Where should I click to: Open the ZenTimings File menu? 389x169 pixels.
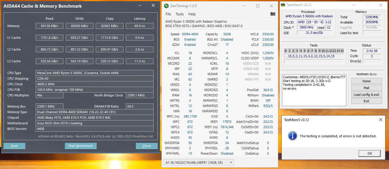(168, 14)
